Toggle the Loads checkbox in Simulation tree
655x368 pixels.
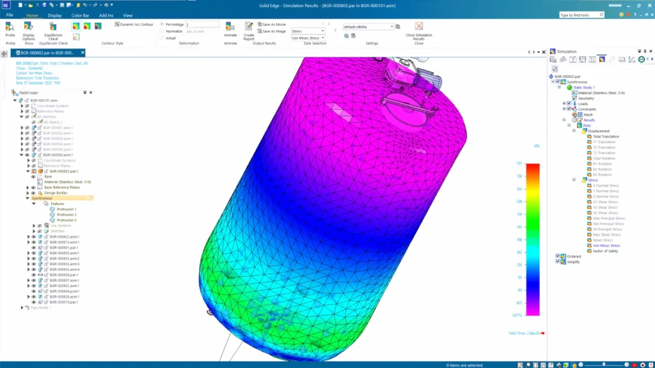point(569,103)
